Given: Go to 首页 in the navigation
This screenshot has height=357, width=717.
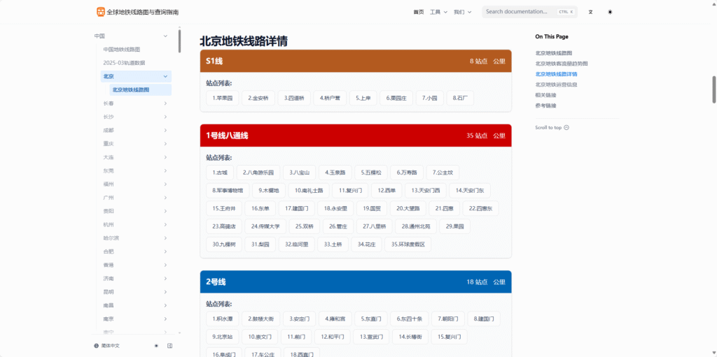Looking at the screenshot, I should tap(419, 12).
